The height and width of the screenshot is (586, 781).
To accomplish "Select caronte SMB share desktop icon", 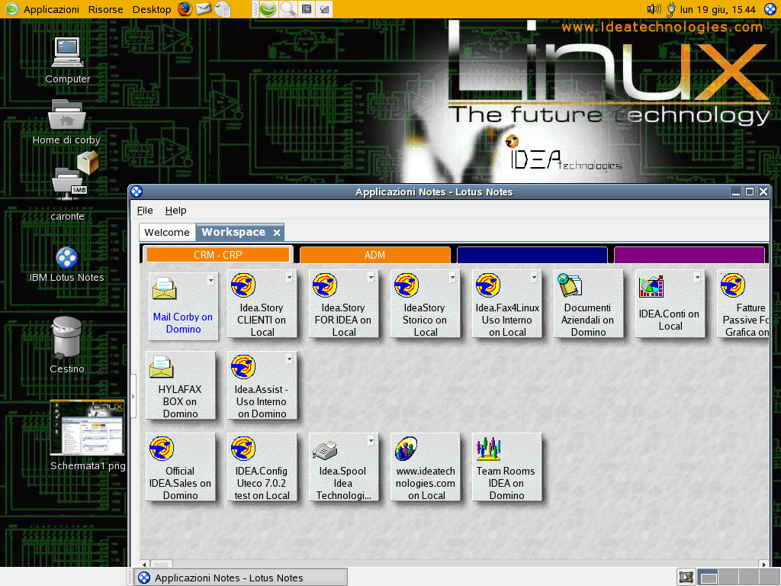I will pyautogui.click(x=69, y=187).
